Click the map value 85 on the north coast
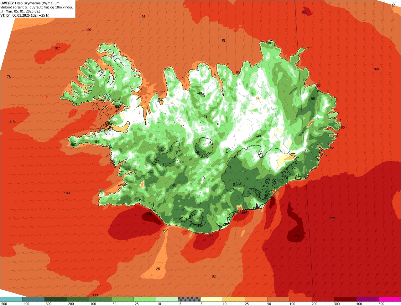This screenshot has width=401, height=306. click(238, 73)
